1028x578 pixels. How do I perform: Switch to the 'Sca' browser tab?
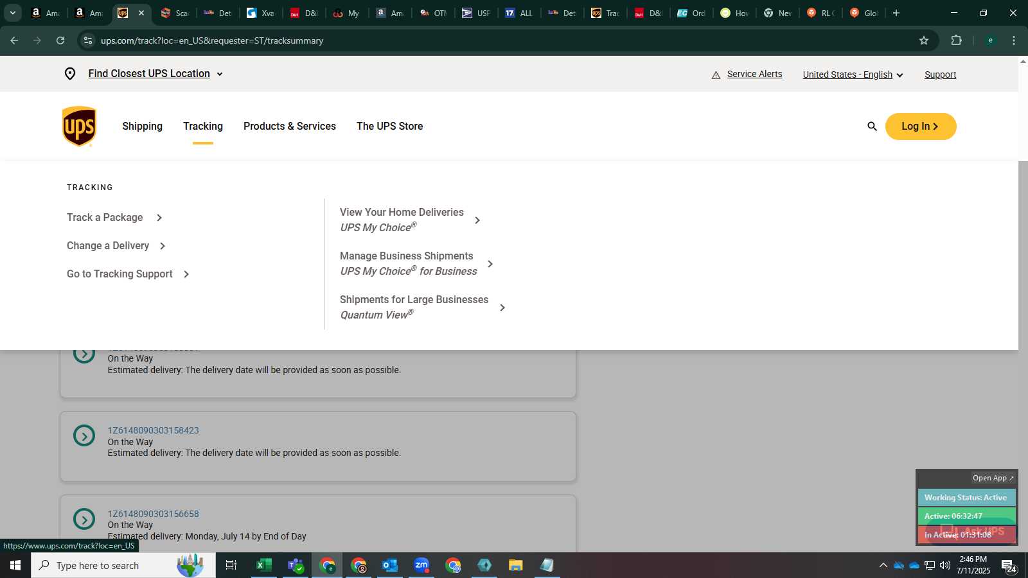pyautogui.click(x=174, y=13)
